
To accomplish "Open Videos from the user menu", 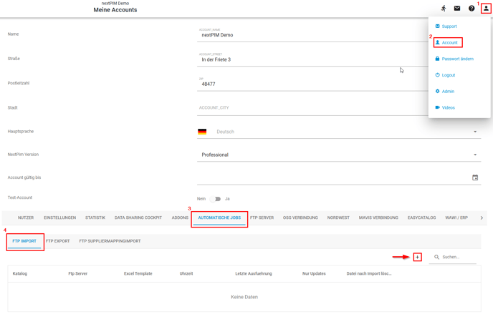I will (x=445, y=107).
